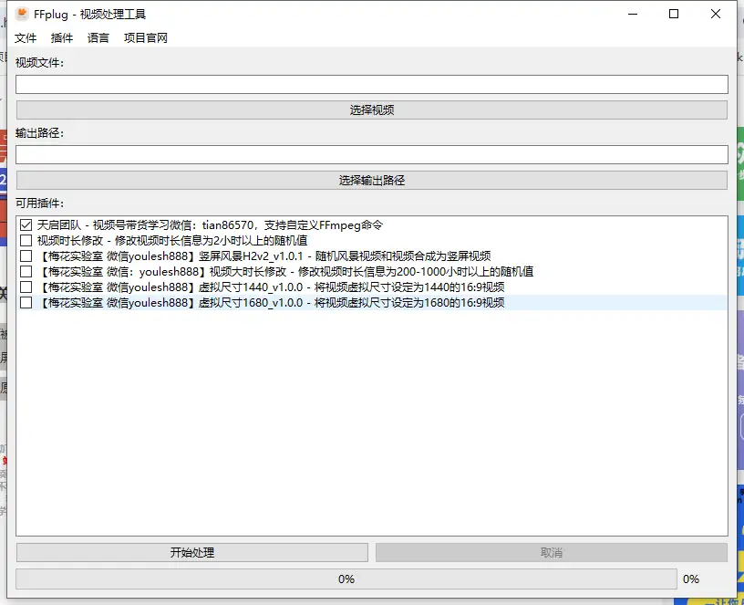Enable the 虚拟尺寸1440_v1.0.0 plugin checkbox
Screen dimensions: 744x605
point(26,287)
